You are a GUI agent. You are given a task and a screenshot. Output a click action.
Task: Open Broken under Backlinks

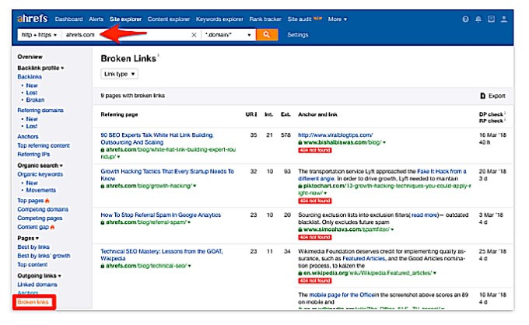35,100
